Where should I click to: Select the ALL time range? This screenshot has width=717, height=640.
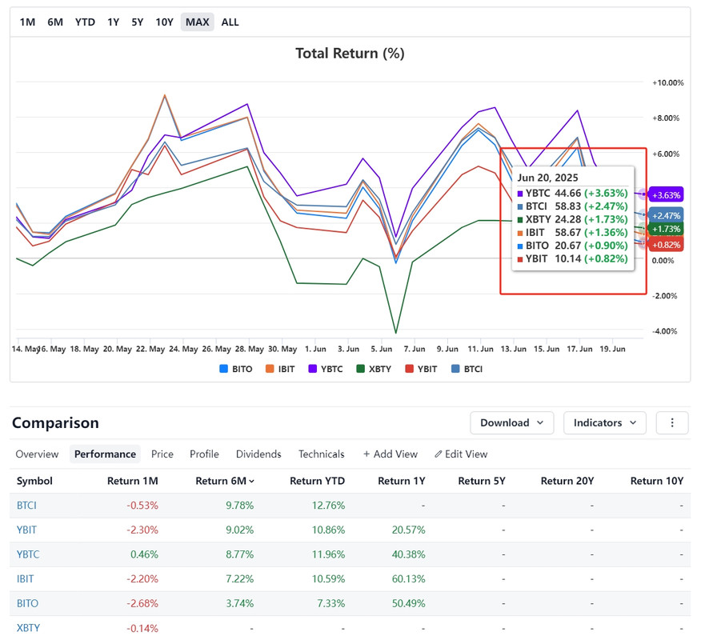click(x=230, y=22)
